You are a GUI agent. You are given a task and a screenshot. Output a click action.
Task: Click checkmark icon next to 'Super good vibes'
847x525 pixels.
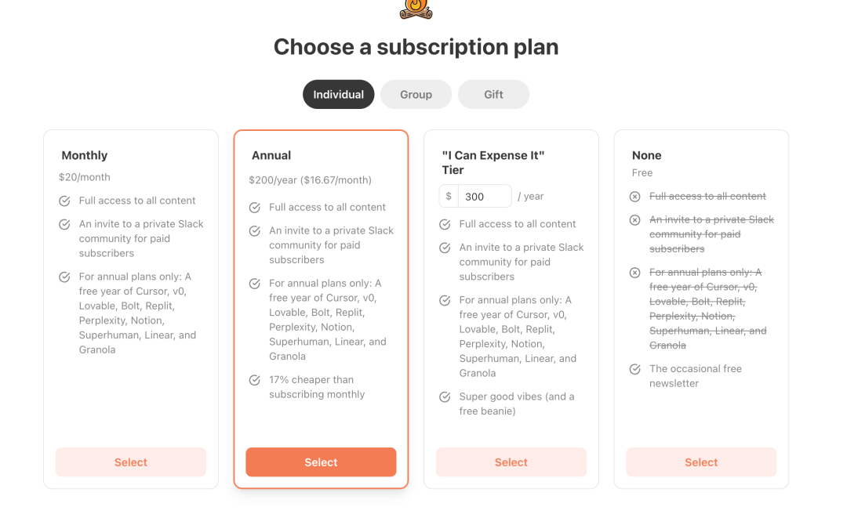445,397
